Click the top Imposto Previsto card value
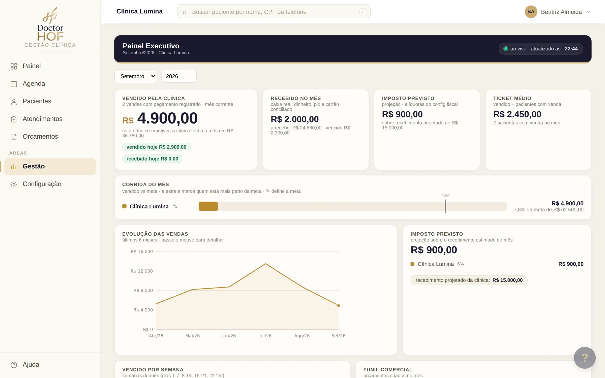This screenshot has height=378, width=605. coord(402,114)
